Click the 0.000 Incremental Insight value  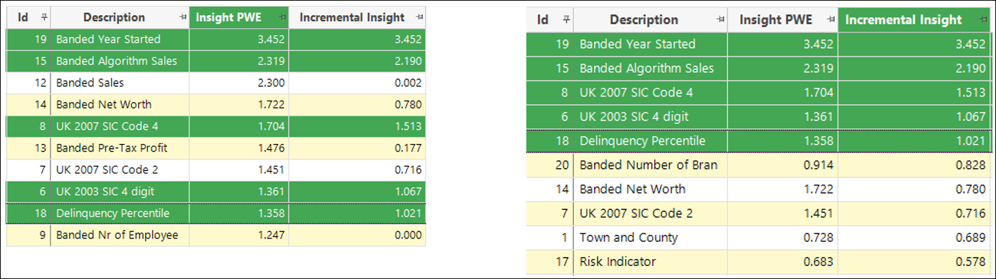[407, 235]
